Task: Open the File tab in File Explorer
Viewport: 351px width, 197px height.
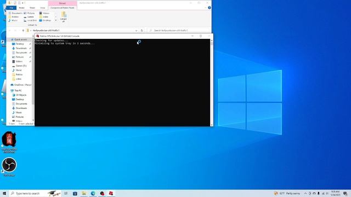Action: (11, 8)
